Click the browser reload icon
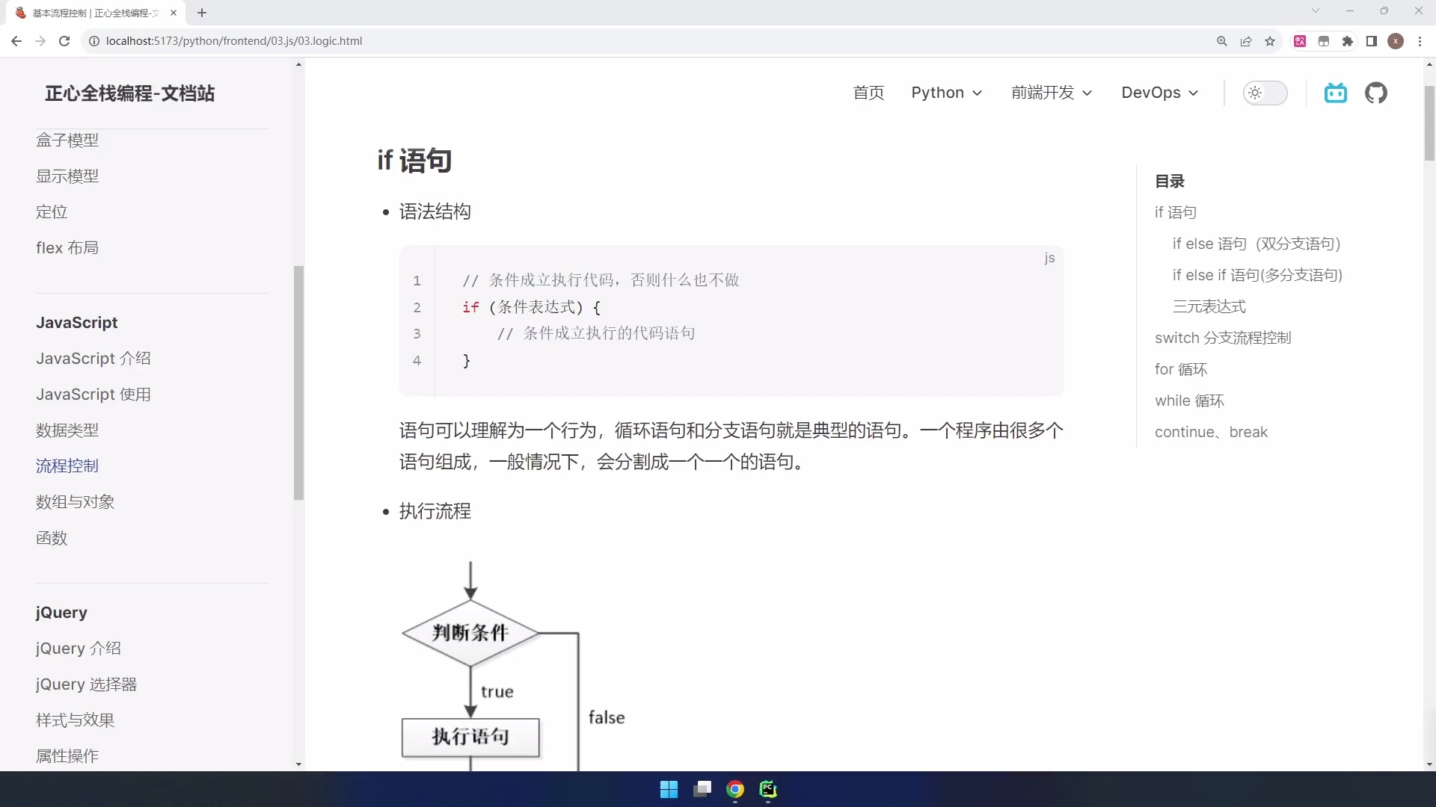The image size is (1436, 807). click(x=64, y=41)
